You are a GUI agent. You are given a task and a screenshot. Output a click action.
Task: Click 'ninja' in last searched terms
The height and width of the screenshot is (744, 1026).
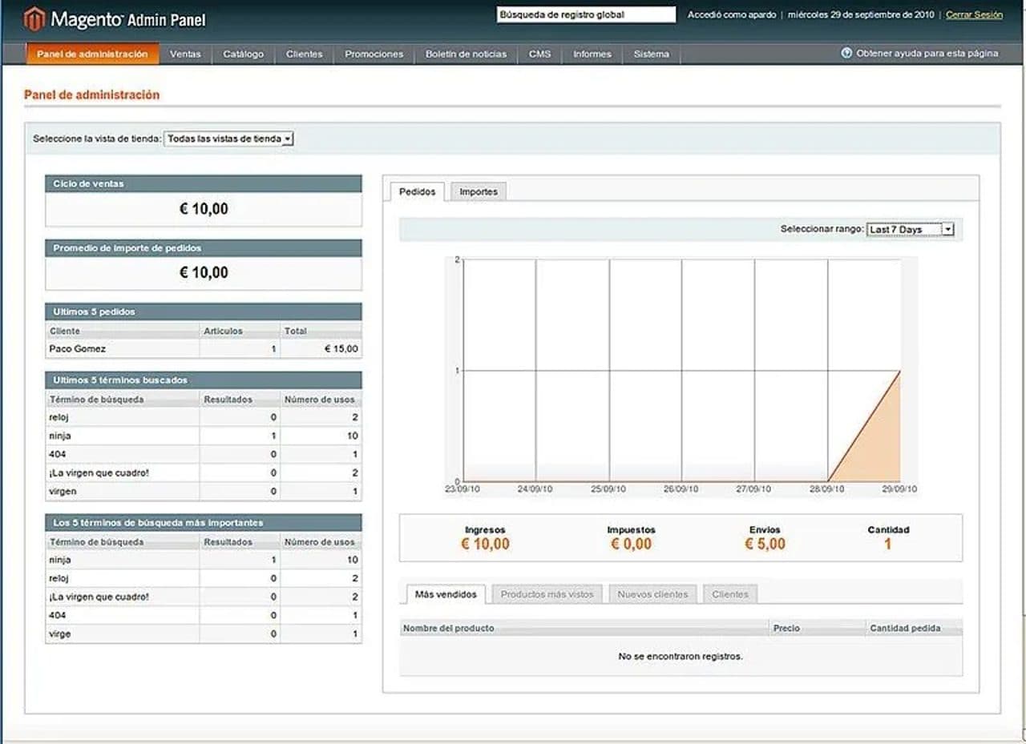coord(60,436)
